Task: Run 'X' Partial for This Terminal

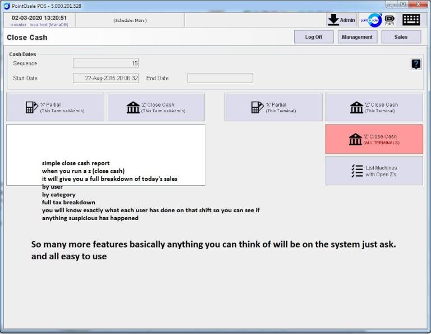Action: point(273,107)
